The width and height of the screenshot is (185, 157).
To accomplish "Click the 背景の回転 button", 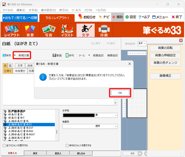I will tap(165, 48).
